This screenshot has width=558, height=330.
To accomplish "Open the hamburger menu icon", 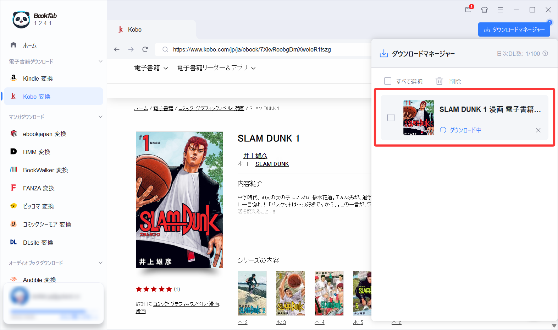I will pos(500,10).
